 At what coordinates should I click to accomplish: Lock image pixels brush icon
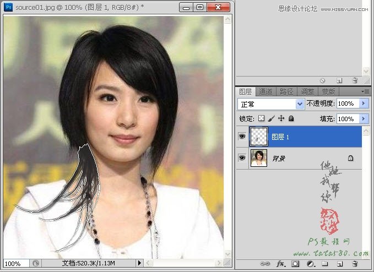tap(271, 118)
